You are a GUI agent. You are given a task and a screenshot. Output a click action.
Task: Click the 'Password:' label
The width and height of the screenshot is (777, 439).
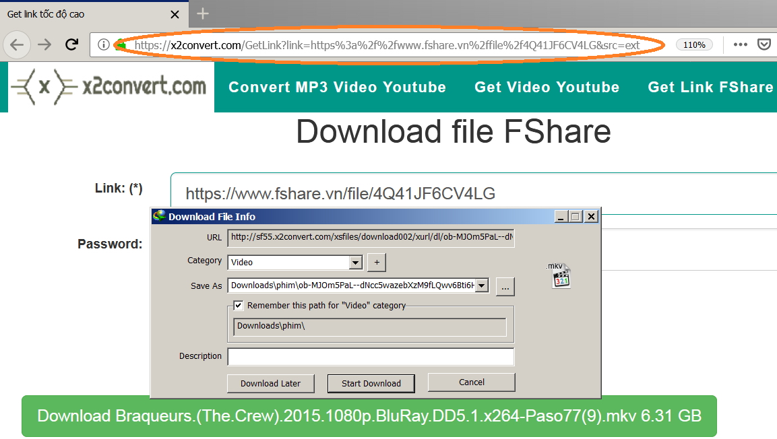click(x=110, y=244)
